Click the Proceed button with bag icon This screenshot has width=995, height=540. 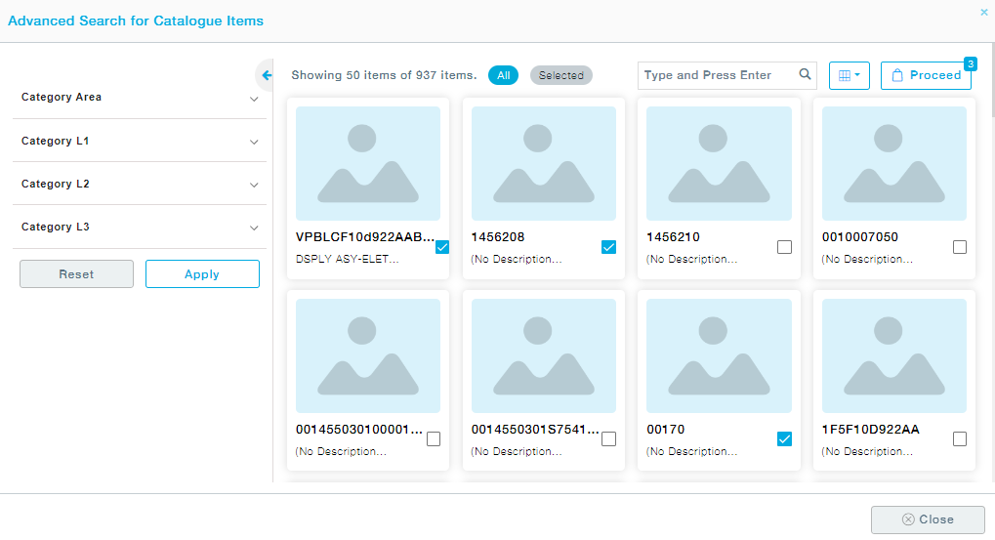point(926,75)
